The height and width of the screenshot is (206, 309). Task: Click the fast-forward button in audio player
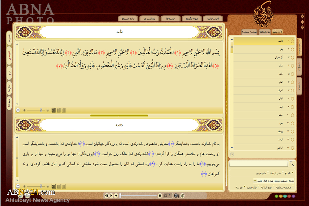[116, 196]
